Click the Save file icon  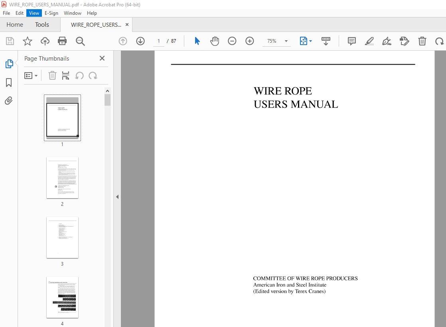click(x=10, y=41)
